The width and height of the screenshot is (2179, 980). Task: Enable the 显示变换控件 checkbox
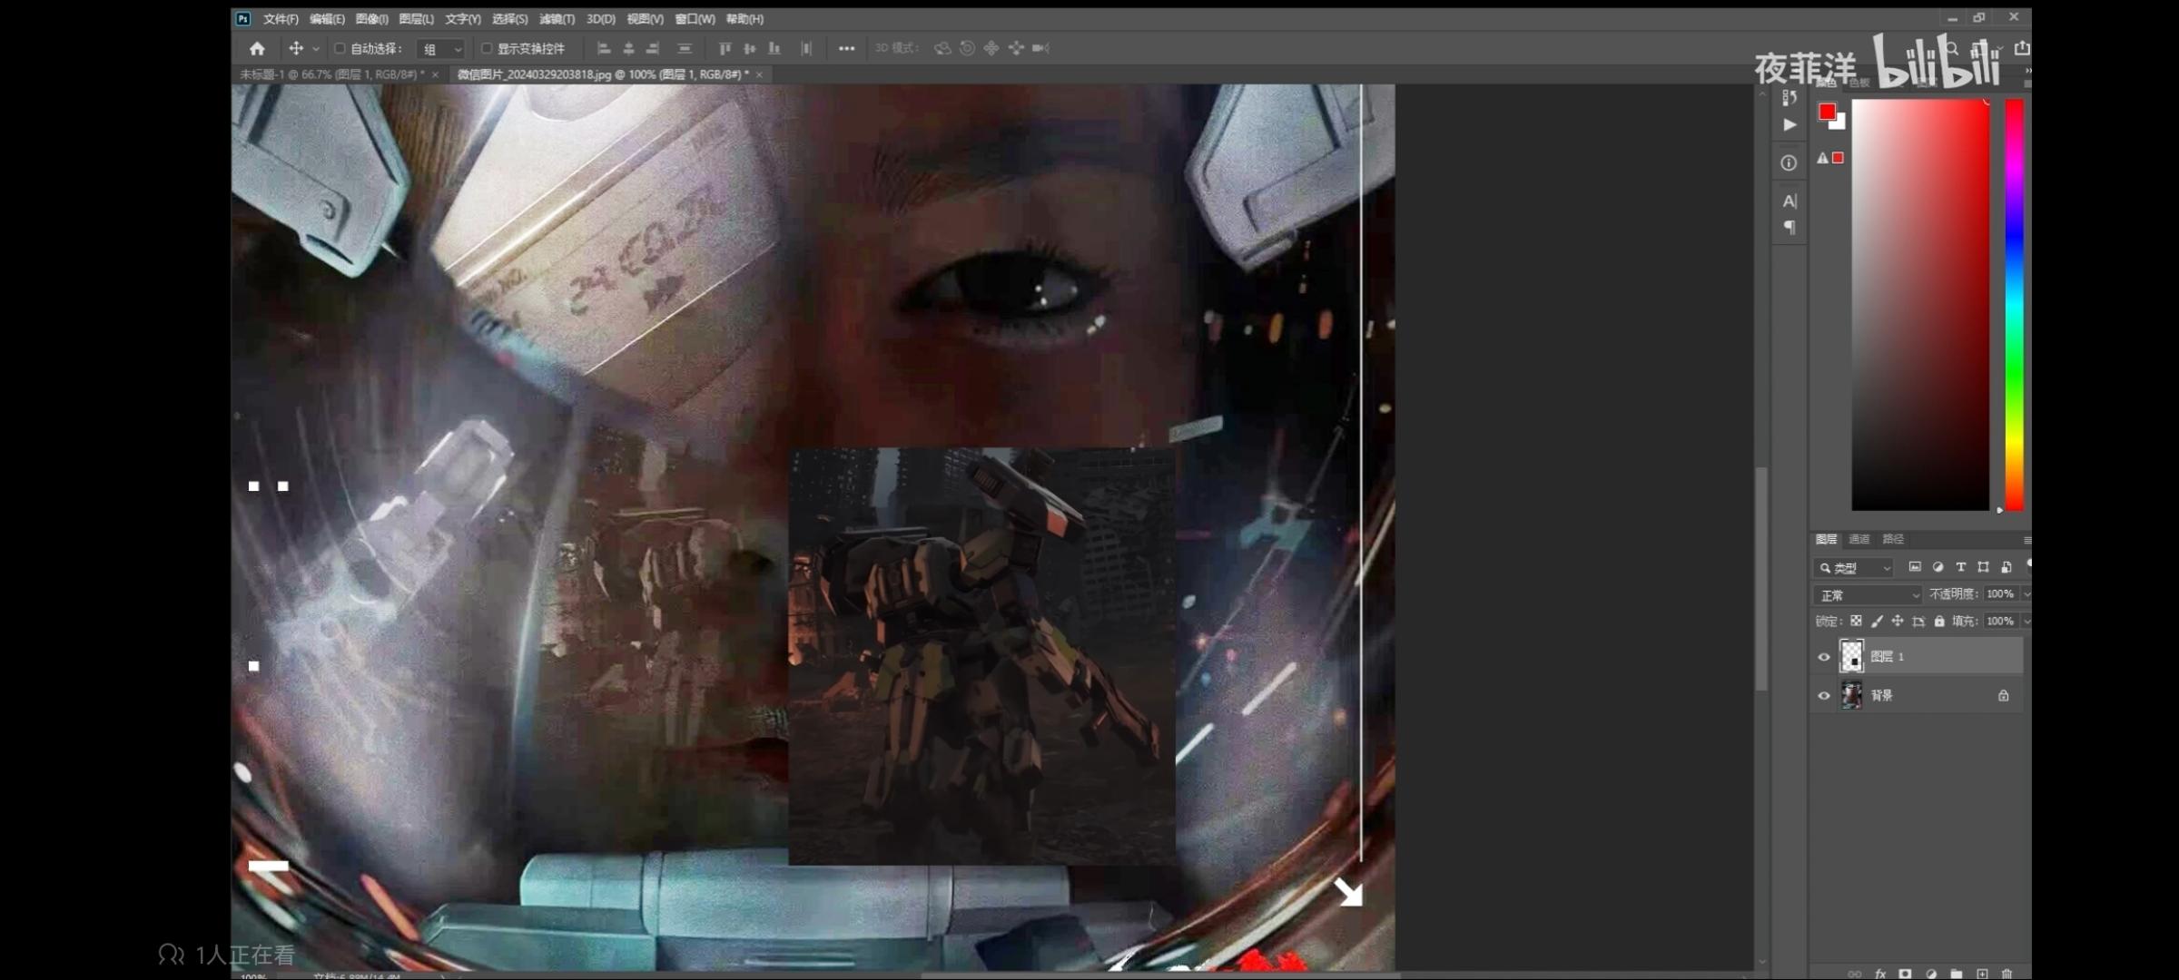(486, 48)
